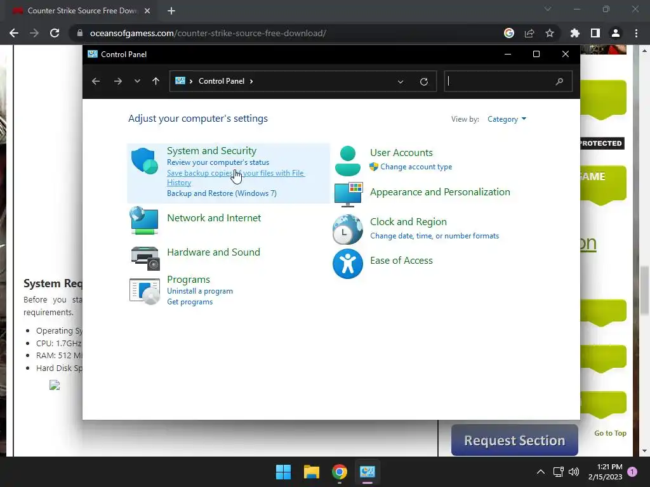Share this page from the address bar
This screenshot has height=487, width=650.
pyautogui.click(x=529, y=33)
